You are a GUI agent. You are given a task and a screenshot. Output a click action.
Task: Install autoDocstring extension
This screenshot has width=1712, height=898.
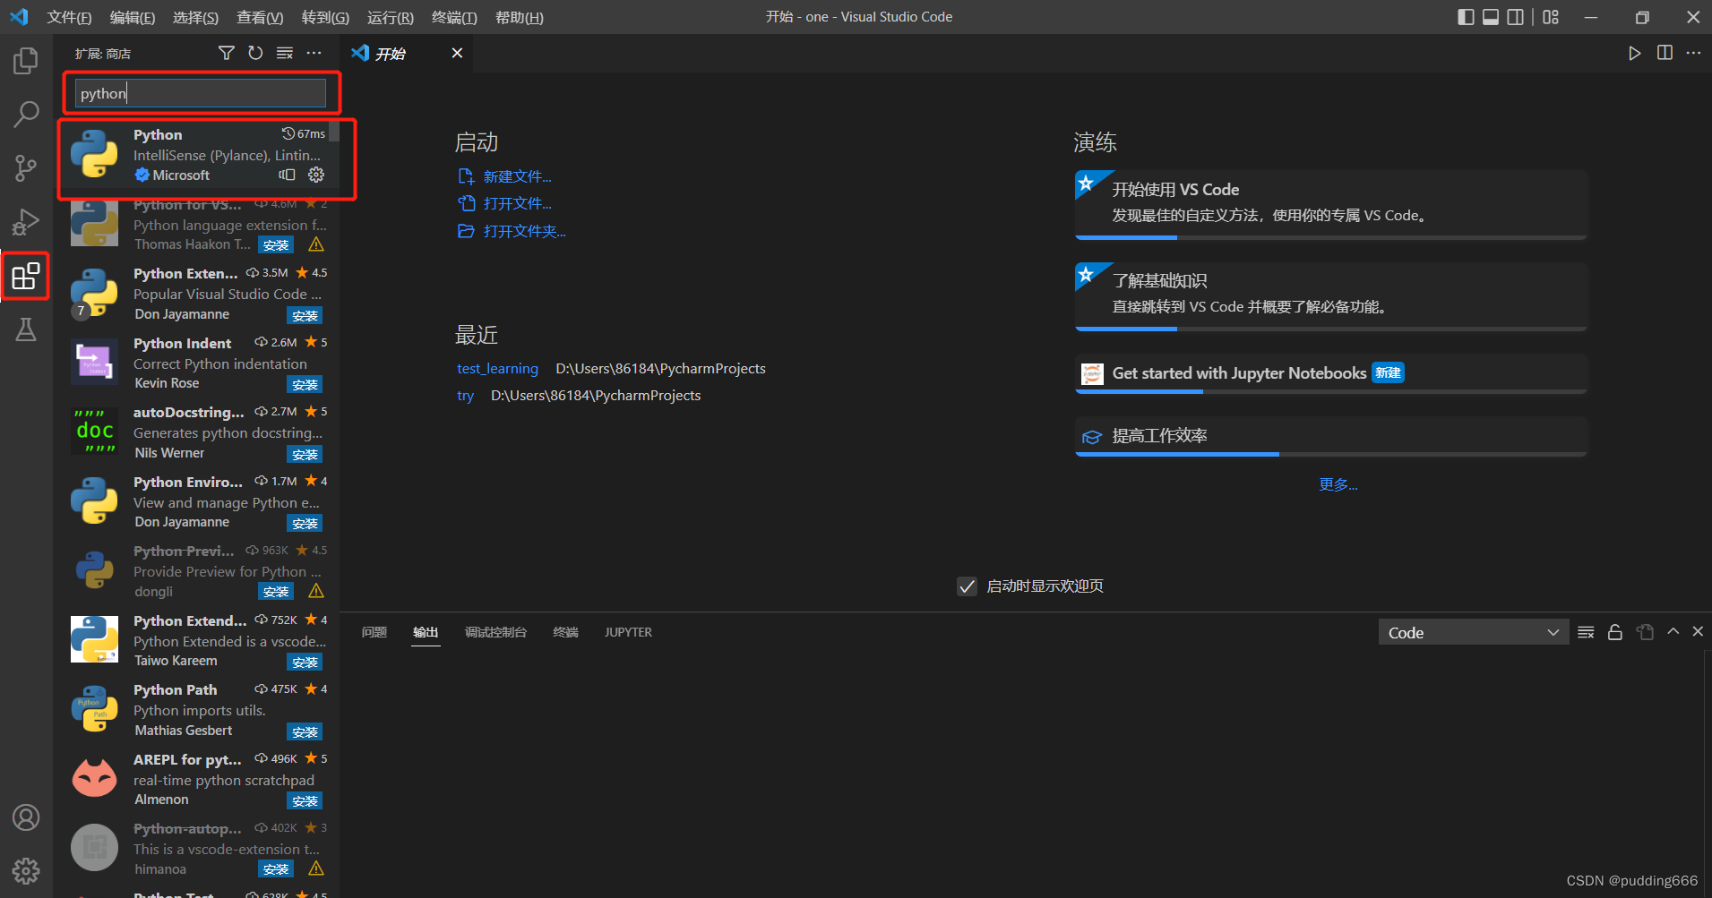click(305, 455)
